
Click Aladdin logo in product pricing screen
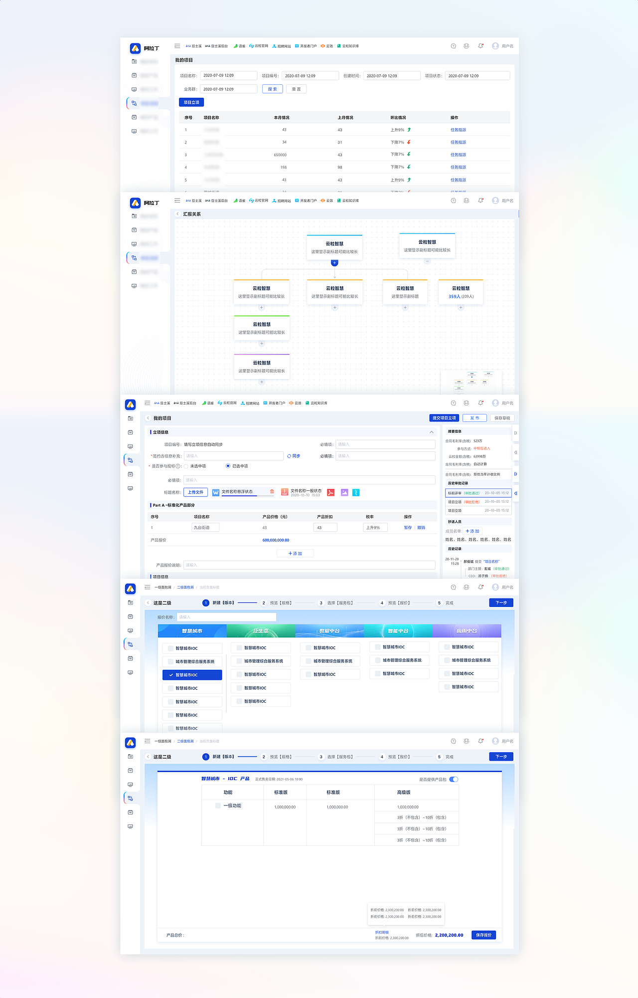(x=130, y=743)
